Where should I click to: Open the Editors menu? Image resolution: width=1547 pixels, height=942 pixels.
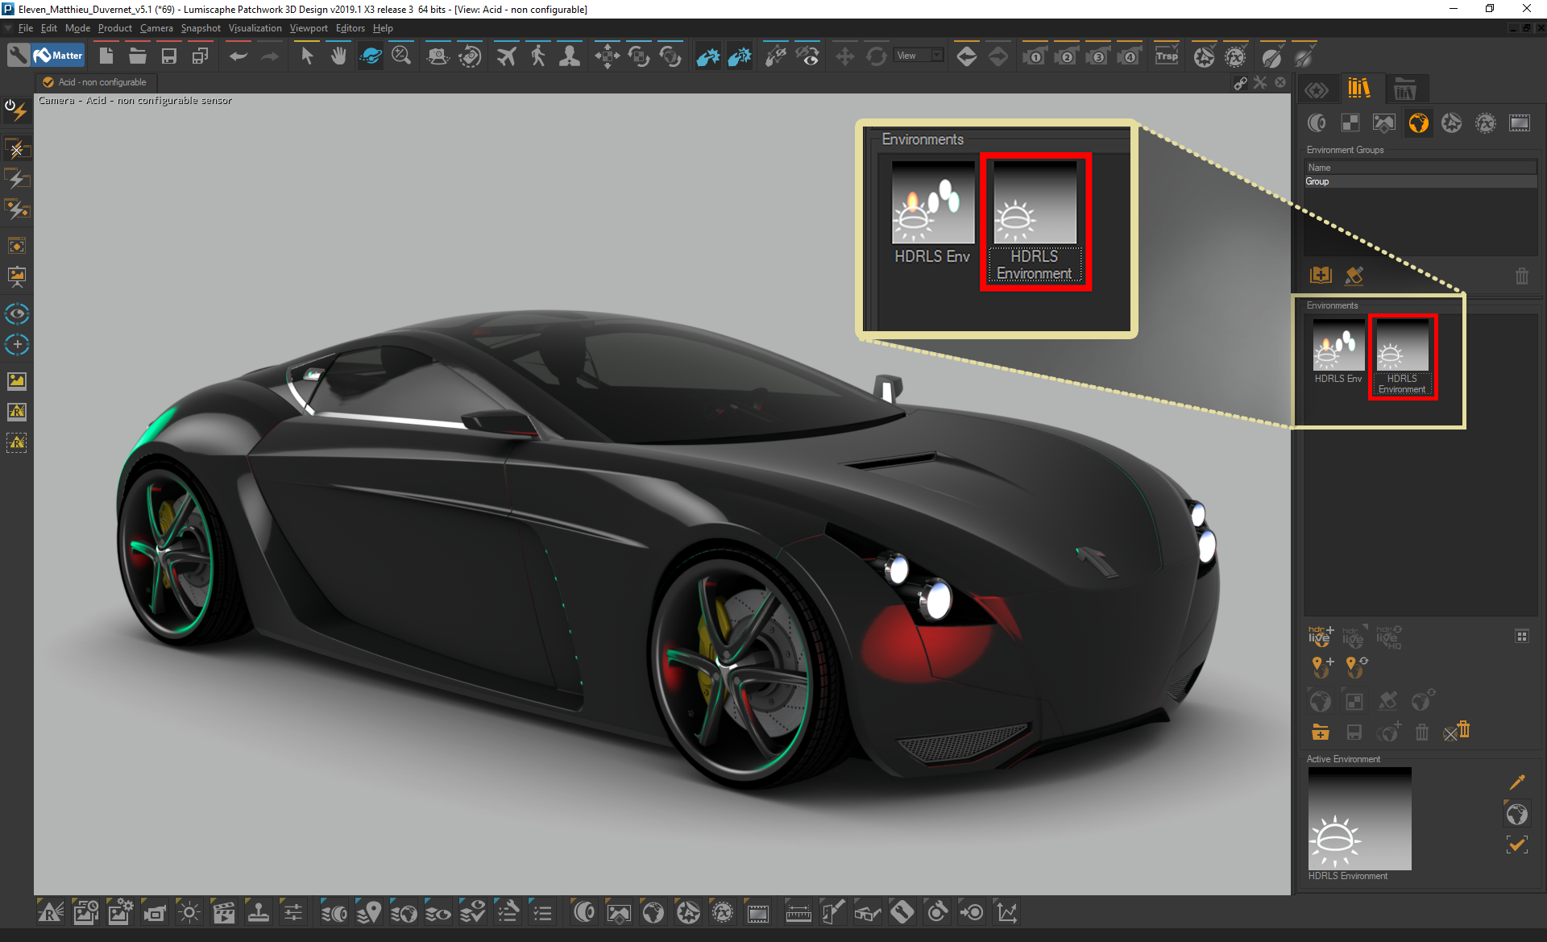350,28
